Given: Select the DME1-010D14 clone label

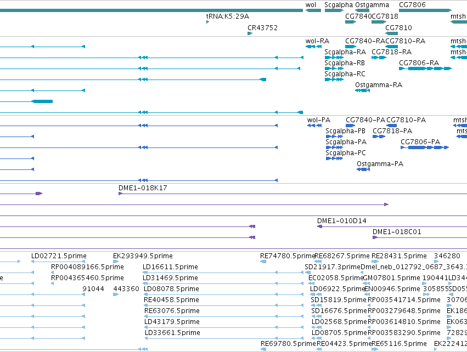Looking at the screenshot, I should 342,221.
